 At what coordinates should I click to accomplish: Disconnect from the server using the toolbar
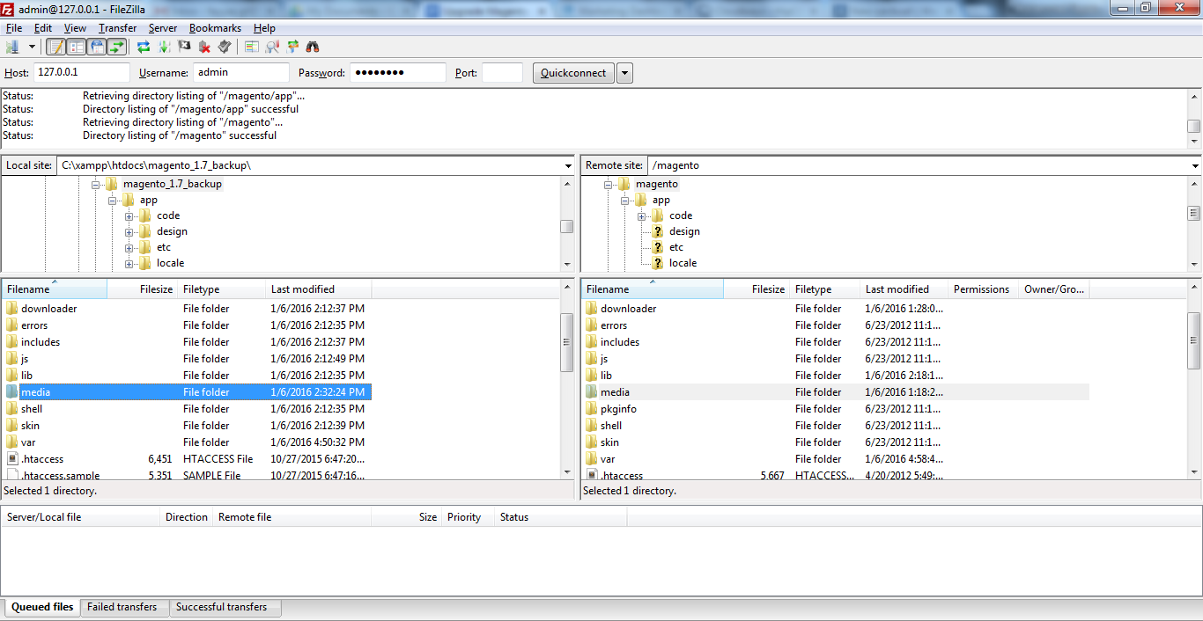coord(204,47)
